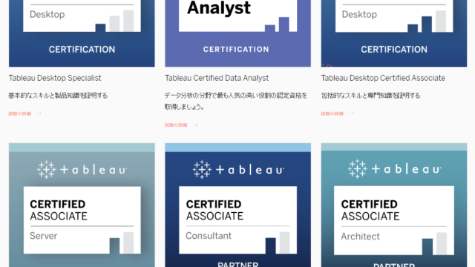Follow exam details link under Desktop Certified Associate
The height and width of the screenshot is (267, 475).
(332, 113)
